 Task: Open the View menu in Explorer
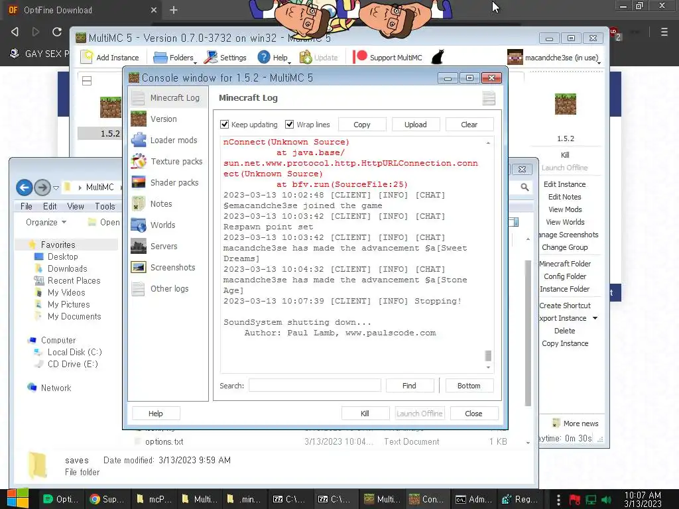coord(76,207)
